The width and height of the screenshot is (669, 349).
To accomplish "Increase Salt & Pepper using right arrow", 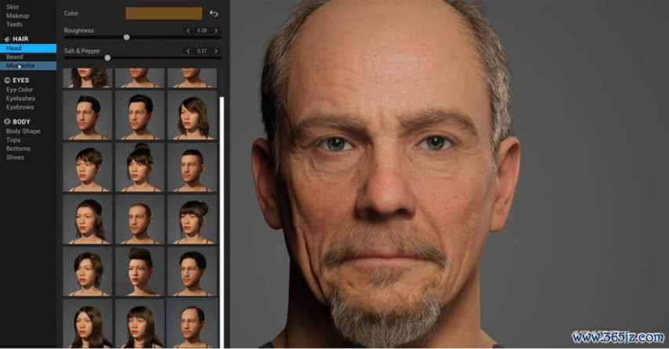I will 216,51.
